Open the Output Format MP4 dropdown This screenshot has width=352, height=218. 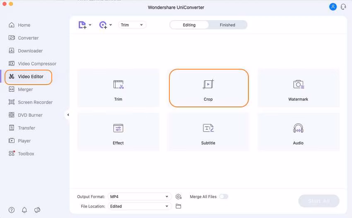coord(139,196)
